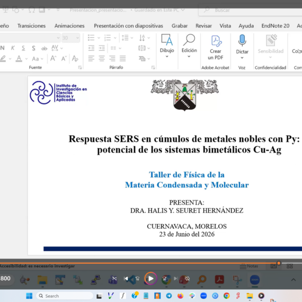The image size is (302, 302).
Task: Open the EndNote 20 tab
Action: [x=275, y=26]
